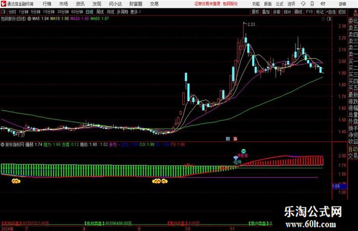Screen dimensions: 358x231
Task: Click the 财 marker on the chart
Action: point(228,139)
